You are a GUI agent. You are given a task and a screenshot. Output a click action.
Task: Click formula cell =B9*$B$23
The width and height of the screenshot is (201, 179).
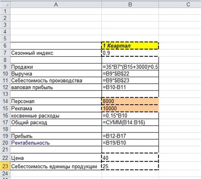[130, 80]
